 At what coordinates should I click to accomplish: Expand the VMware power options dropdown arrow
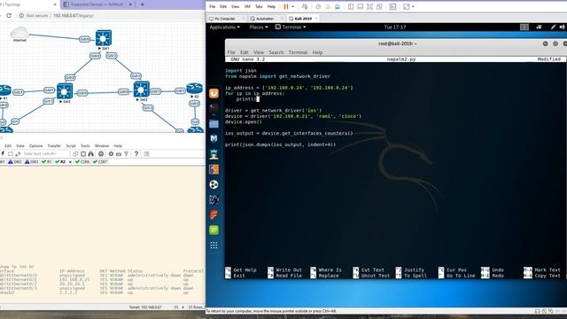(292, 6)
